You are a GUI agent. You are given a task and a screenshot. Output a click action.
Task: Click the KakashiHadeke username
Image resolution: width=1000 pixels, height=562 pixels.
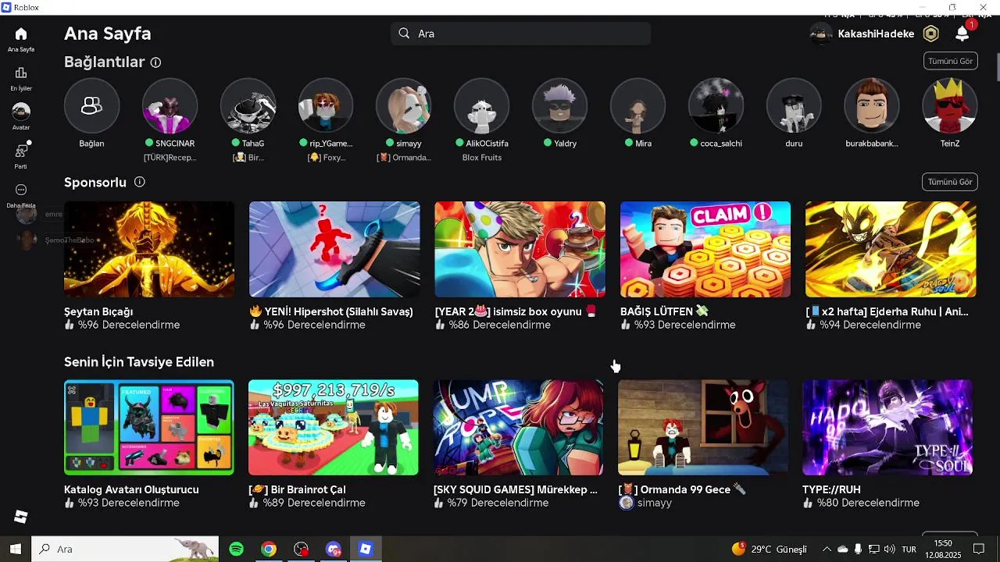pyautogui.click(x=876, y=34)
